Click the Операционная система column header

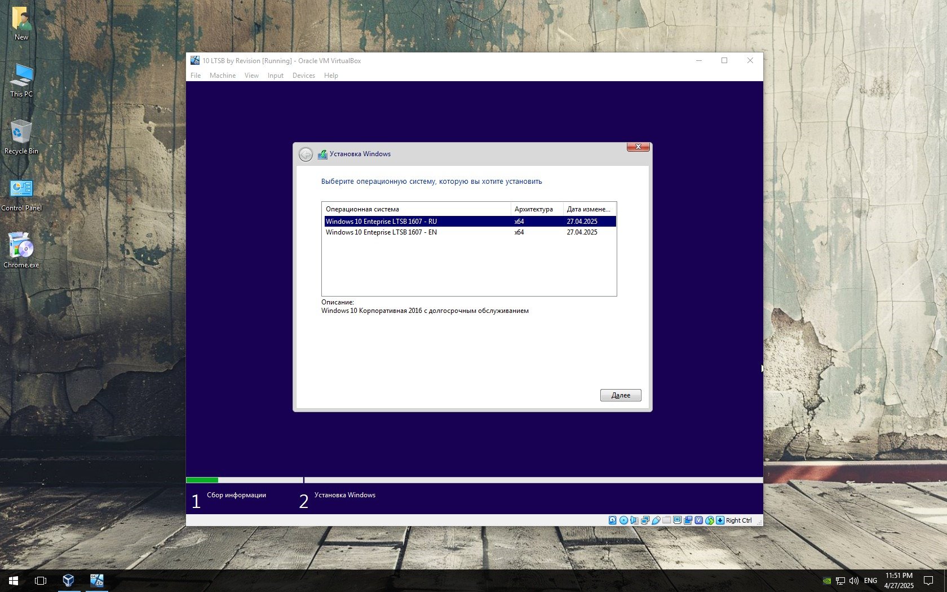(362, 209)
